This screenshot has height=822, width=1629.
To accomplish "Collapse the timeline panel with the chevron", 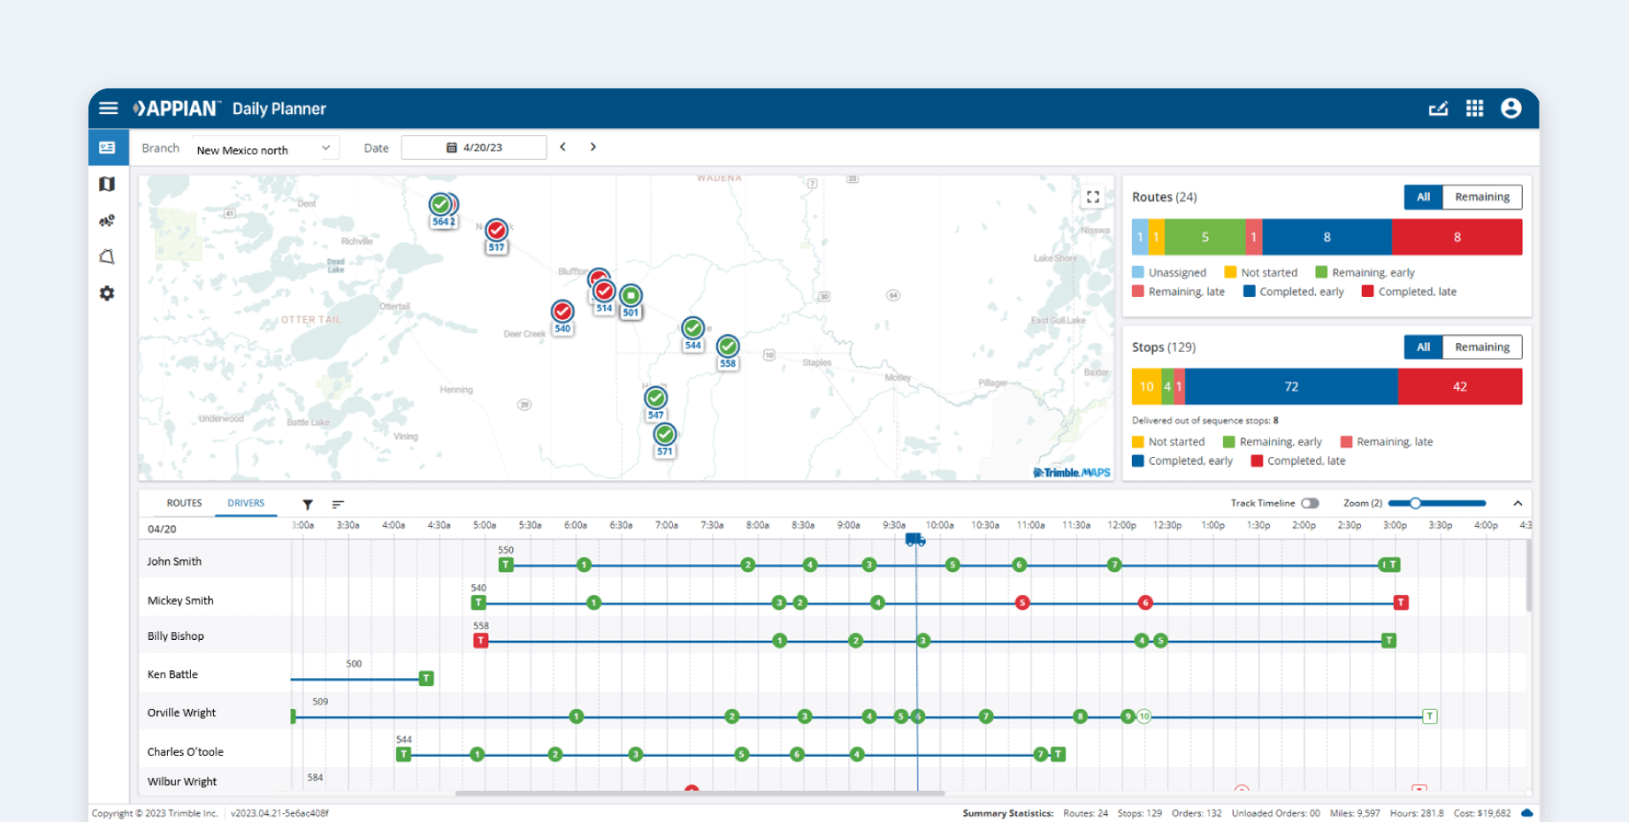I will (1518, 502).
